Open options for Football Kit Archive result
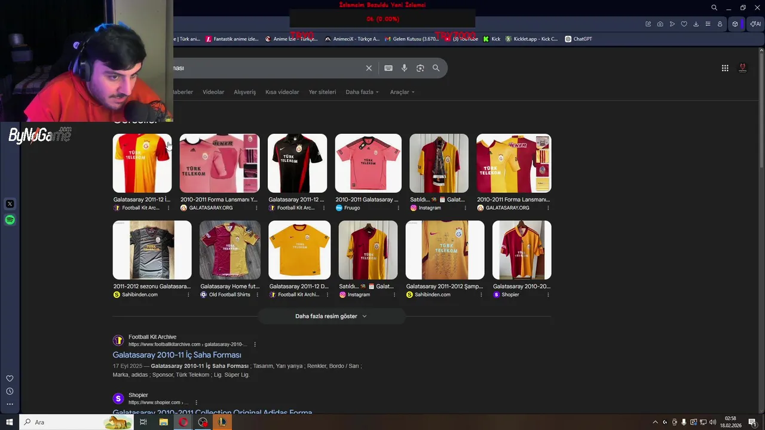Screen dimensions: 765x430 [255, 344]
